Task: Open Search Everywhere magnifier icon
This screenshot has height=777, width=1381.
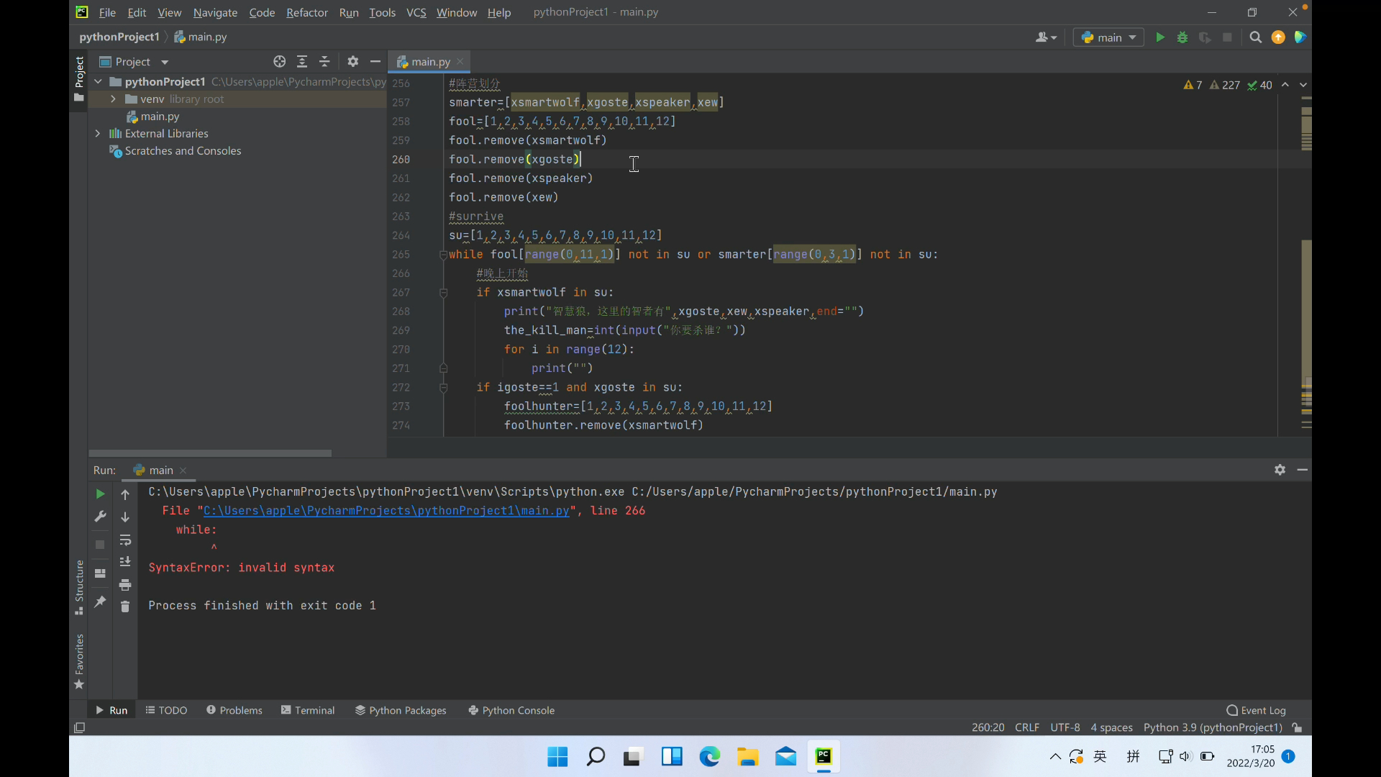Action: tap(1255, 37)
